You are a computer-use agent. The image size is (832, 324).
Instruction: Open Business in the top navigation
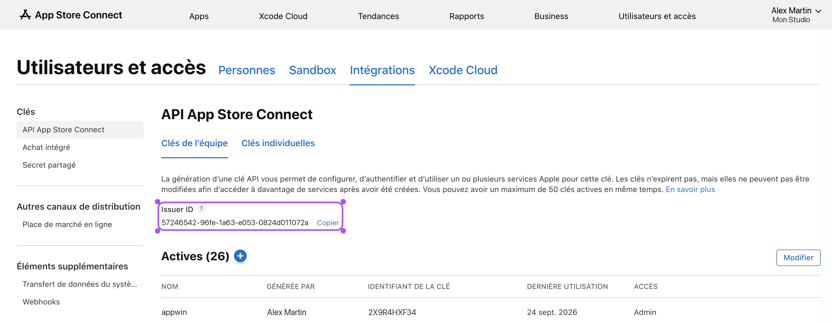551,16
